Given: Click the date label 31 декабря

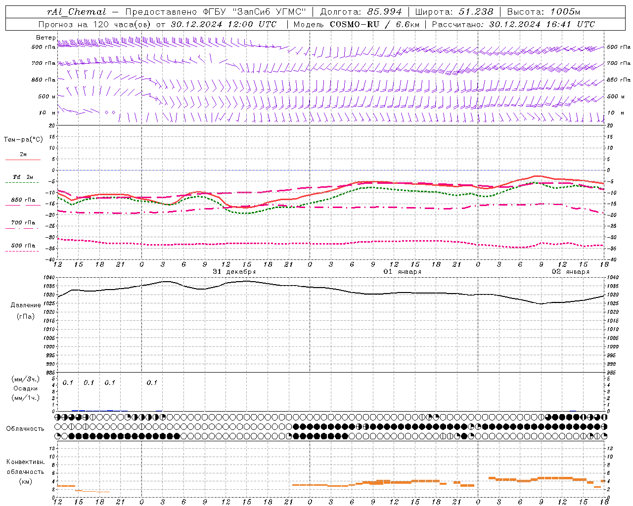Looking at the screenshot, I should 234,272.
